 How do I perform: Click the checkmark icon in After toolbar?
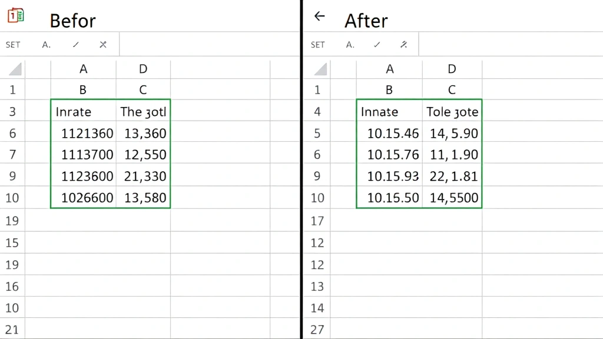pos(377,45)
